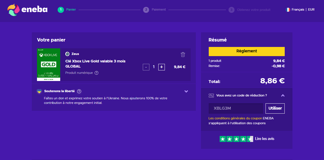The height and width of the screenshot is (160, 324).
Task: Decrease quantity with the minus button
Action: [146, 67]
